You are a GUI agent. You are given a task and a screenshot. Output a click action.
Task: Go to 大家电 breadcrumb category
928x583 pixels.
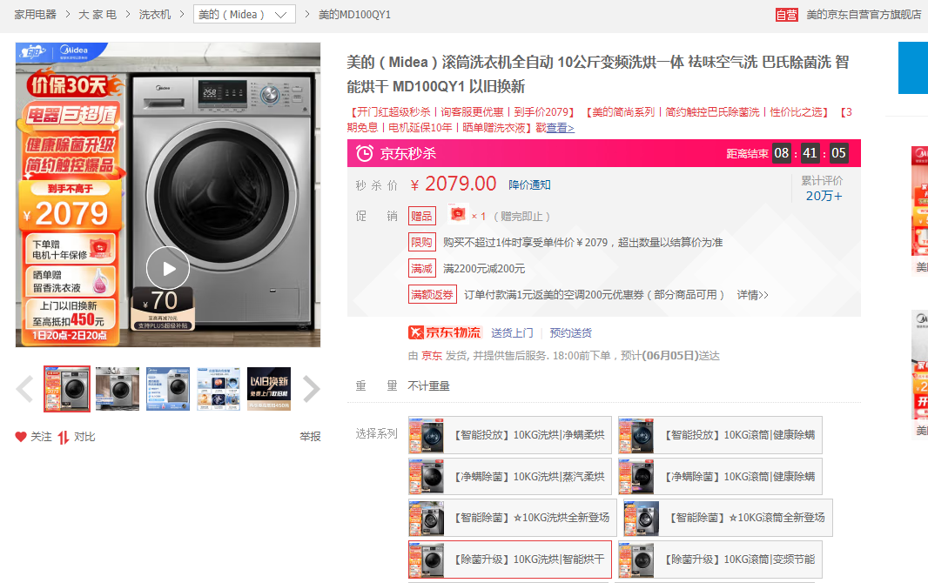pyautogui.click(x=98, y=14)
